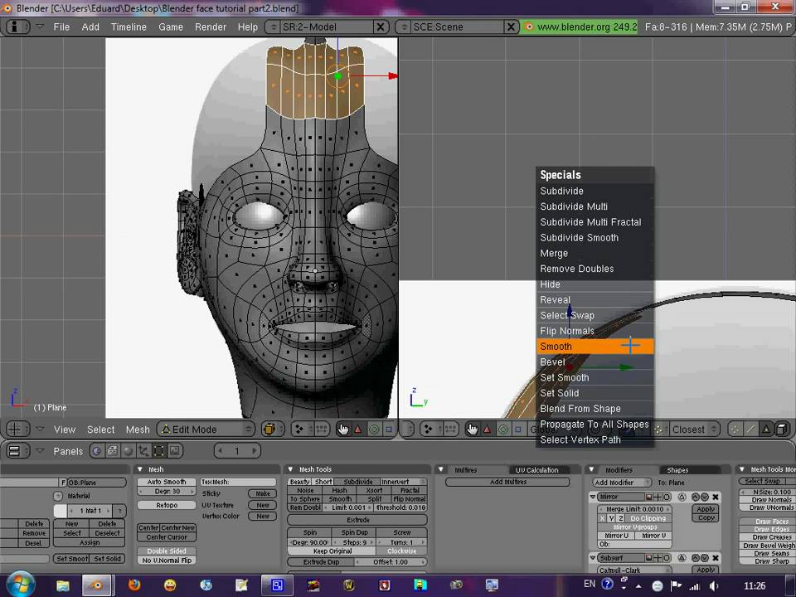Select face select mode icon
796x597 pixels.
(766, 430)
